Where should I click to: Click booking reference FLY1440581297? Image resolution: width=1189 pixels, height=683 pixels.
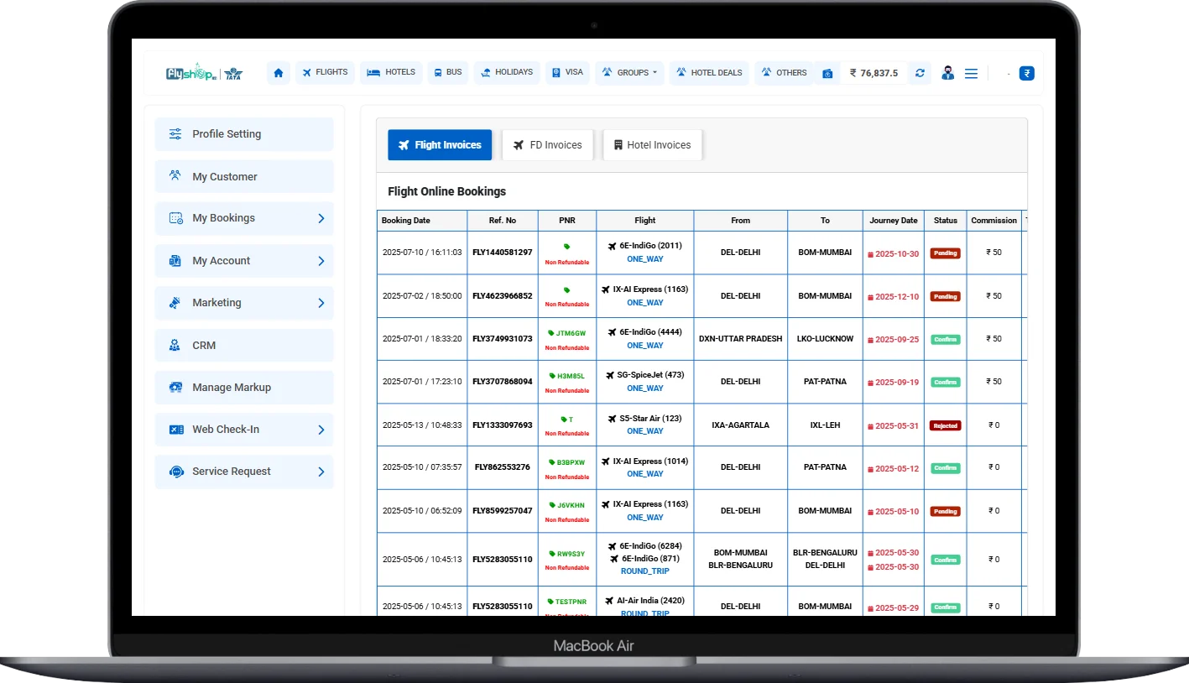coord(502,253)
